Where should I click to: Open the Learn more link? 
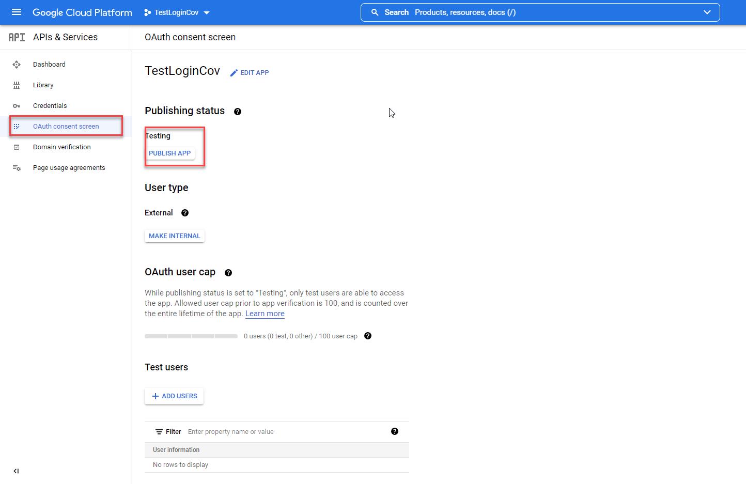(x=265, y=314)
